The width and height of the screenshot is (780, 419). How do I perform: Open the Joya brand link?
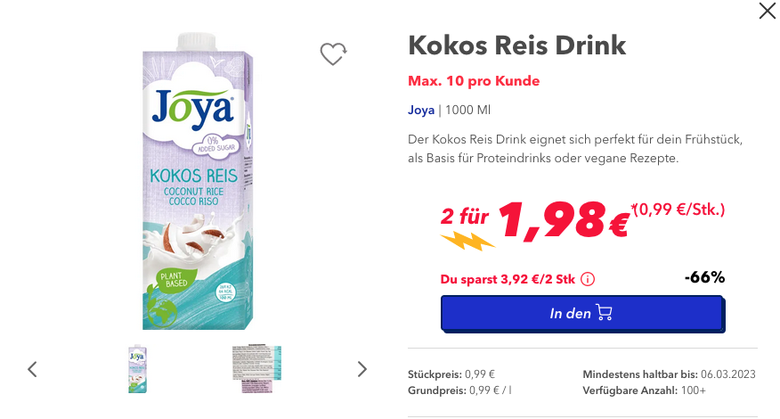pyautogui.click(x=421, y=111)
